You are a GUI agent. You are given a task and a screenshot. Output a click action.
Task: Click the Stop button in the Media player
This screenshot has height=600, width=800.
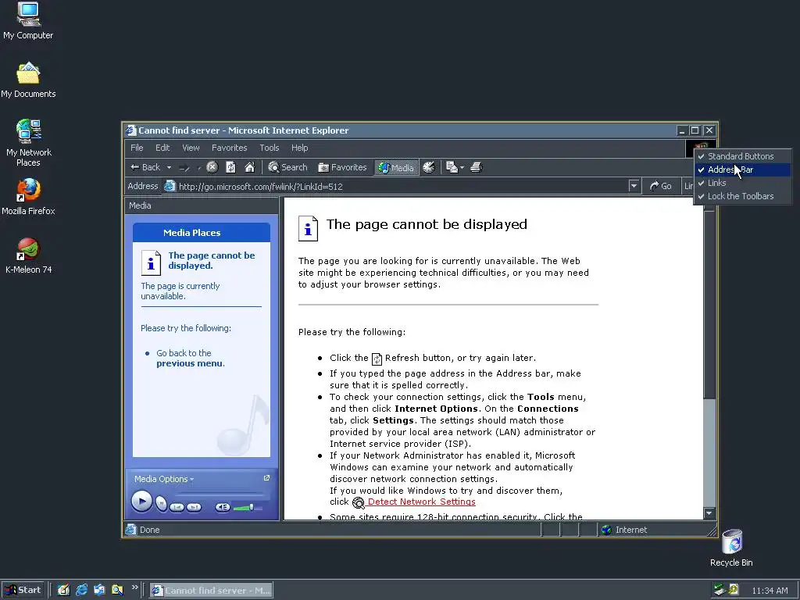[161, 504]
